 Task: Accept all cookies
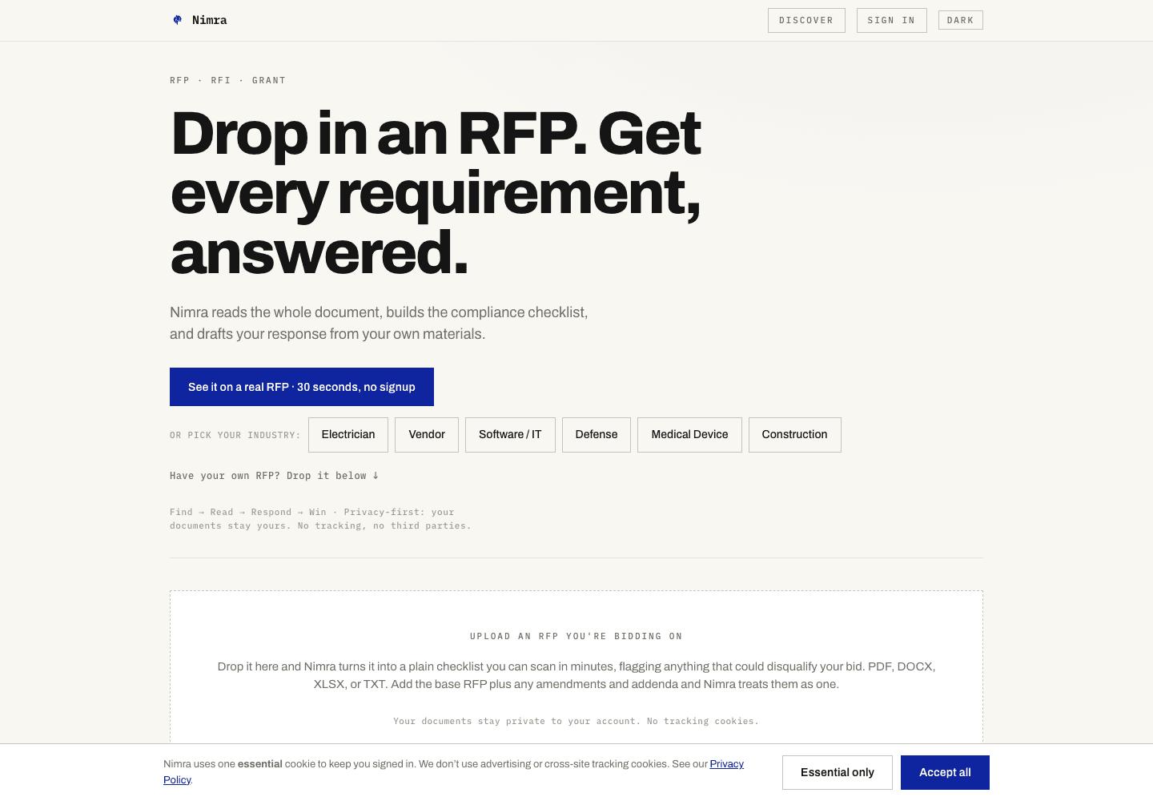pyautogui.click(x=945, y=772)
